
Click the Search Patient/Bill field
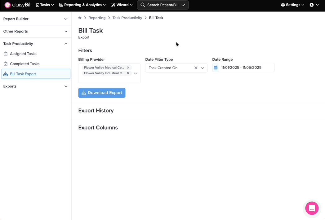[x=162, y=5]
